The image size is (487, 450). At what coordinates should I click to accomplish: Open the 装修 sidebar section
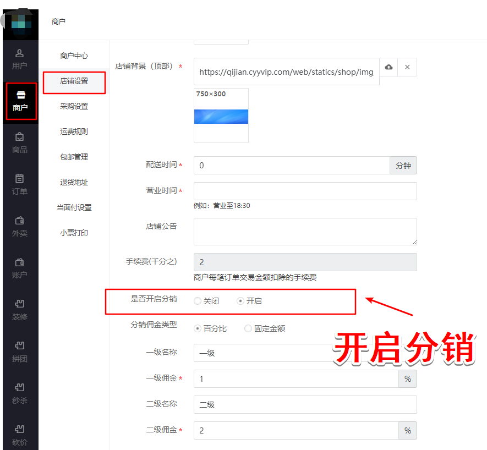point(20,310)
